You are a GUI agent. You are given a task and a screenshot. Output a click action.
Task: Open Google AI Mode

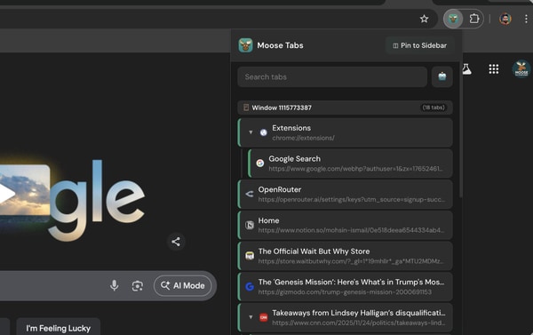click(x=182, y=286)
